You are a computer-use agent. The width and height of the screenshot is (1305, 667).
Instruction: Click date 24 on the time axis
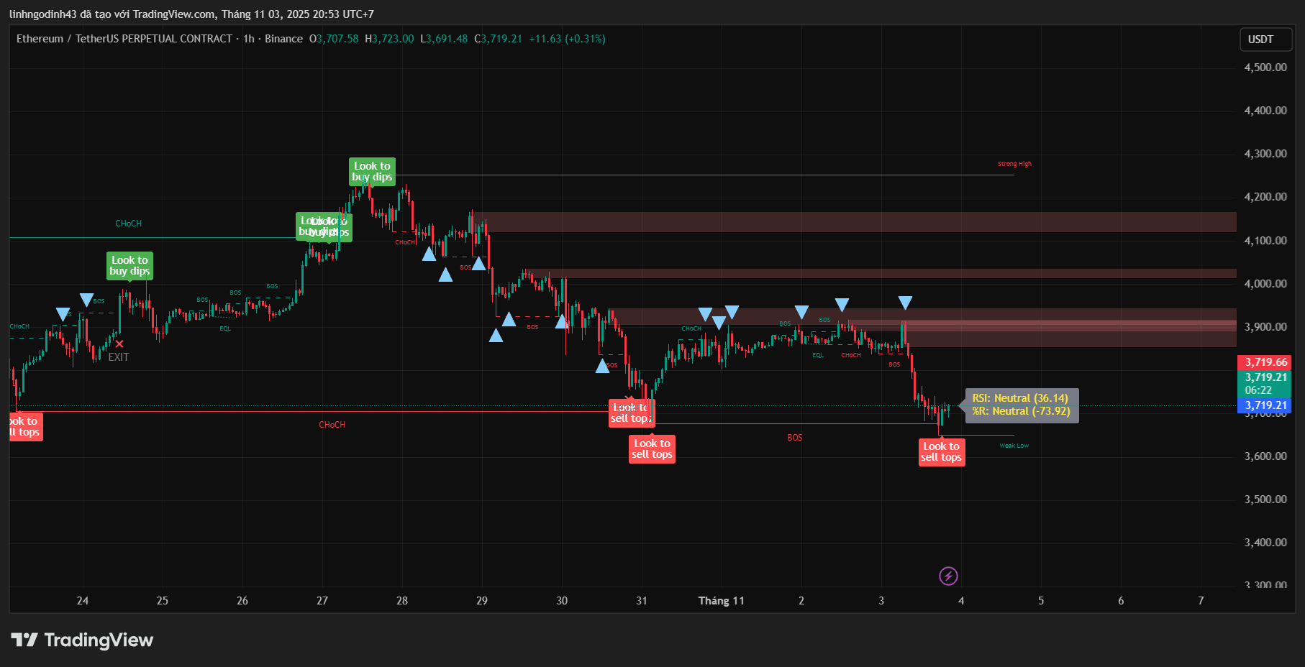point(83,601)
